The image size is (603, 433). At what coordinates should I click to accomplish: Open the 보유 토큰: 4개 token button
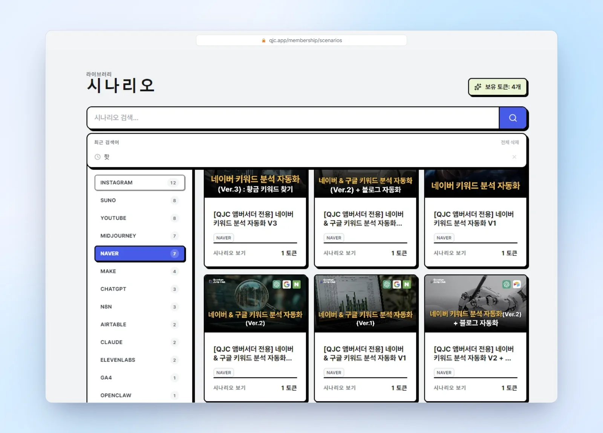[x=497, y=87]
